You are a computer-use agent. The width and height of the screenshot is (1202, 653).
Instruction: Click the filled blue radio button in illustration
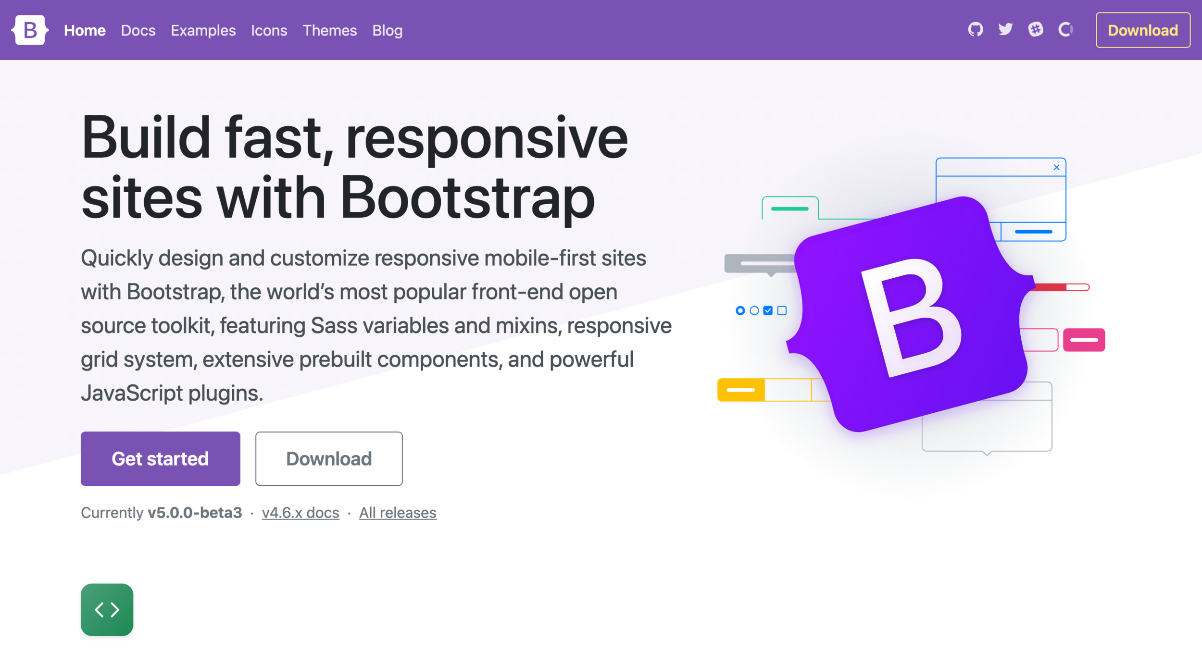[740, 311]
